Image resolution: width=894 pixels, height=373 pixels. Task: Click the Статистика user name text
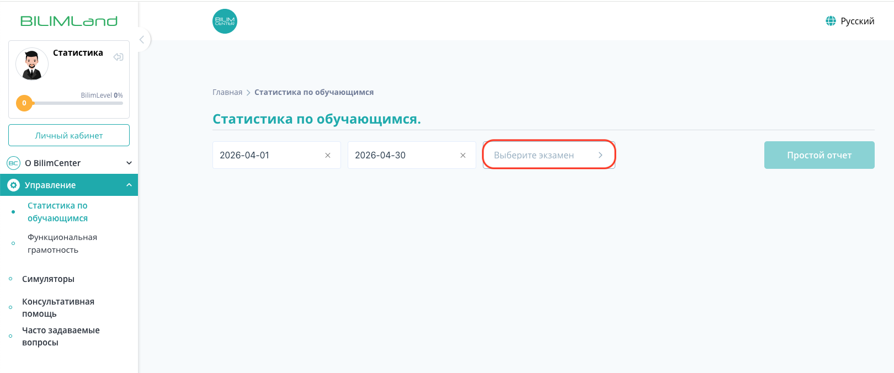coord(78,53)
